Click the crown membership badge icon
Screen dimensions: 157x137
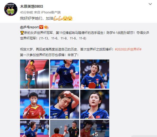tap(46, 27)
